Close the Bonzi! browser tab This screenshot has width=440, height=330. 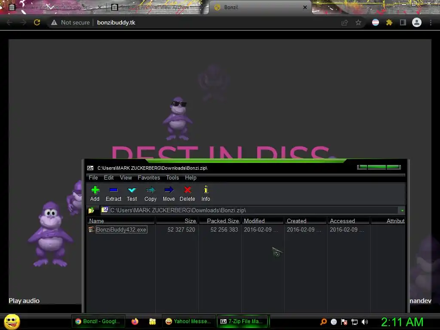(305, 7)
